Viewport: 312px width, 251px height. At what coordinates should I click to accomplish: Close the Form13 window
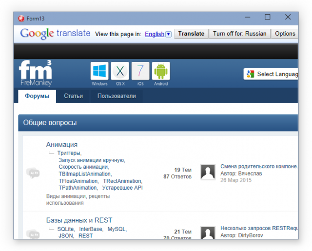pyautogui.click(x=288, y=17)
